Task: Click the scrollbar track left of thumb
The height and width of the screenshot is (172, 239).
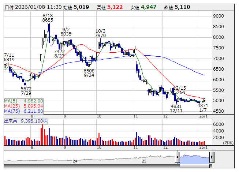Action: (x=92, y=166)
